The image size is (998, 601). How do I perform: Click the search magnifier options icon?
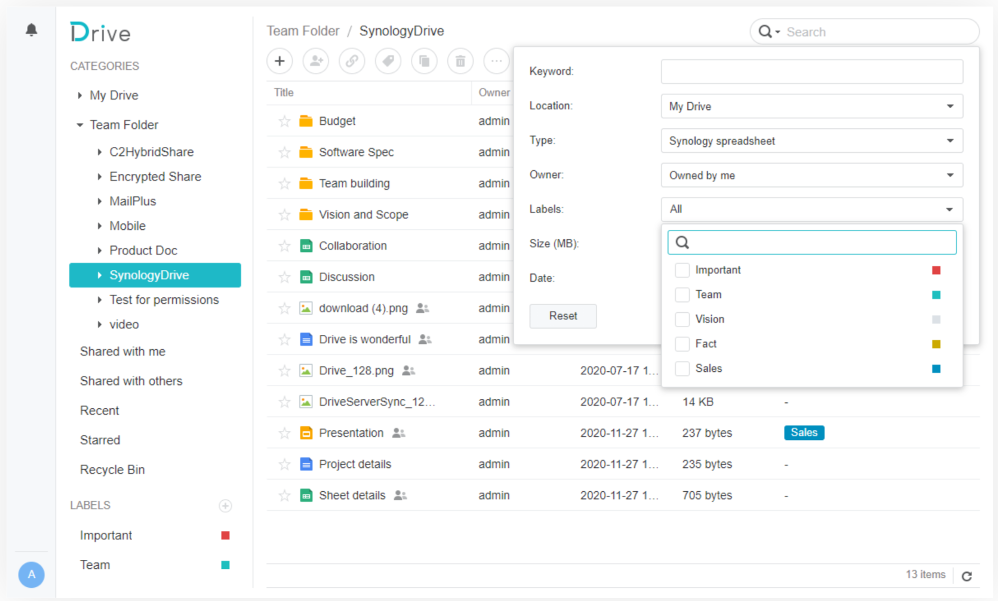[769, 32]
